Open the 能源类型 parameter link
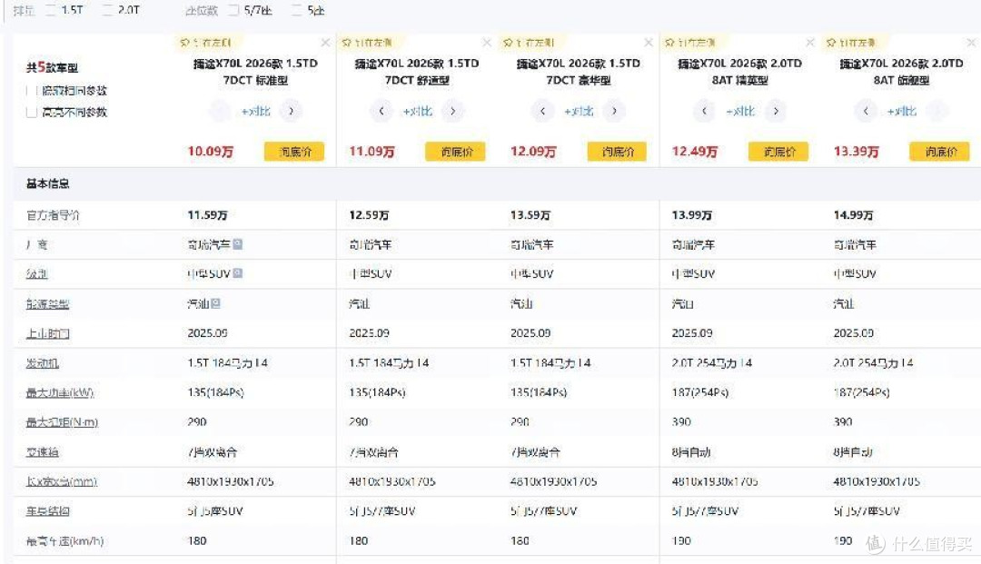 pos(47,304)
